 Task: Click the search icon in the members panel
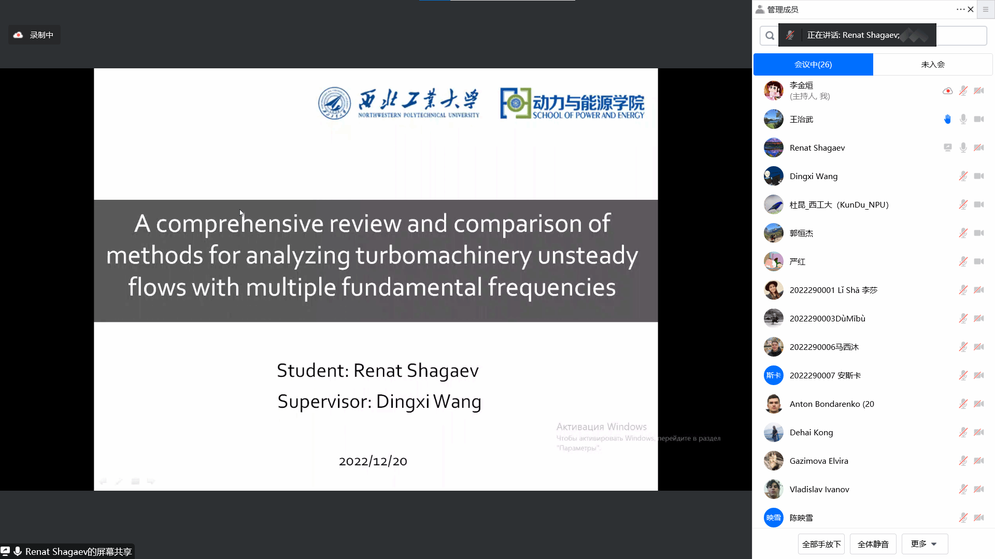770,36
